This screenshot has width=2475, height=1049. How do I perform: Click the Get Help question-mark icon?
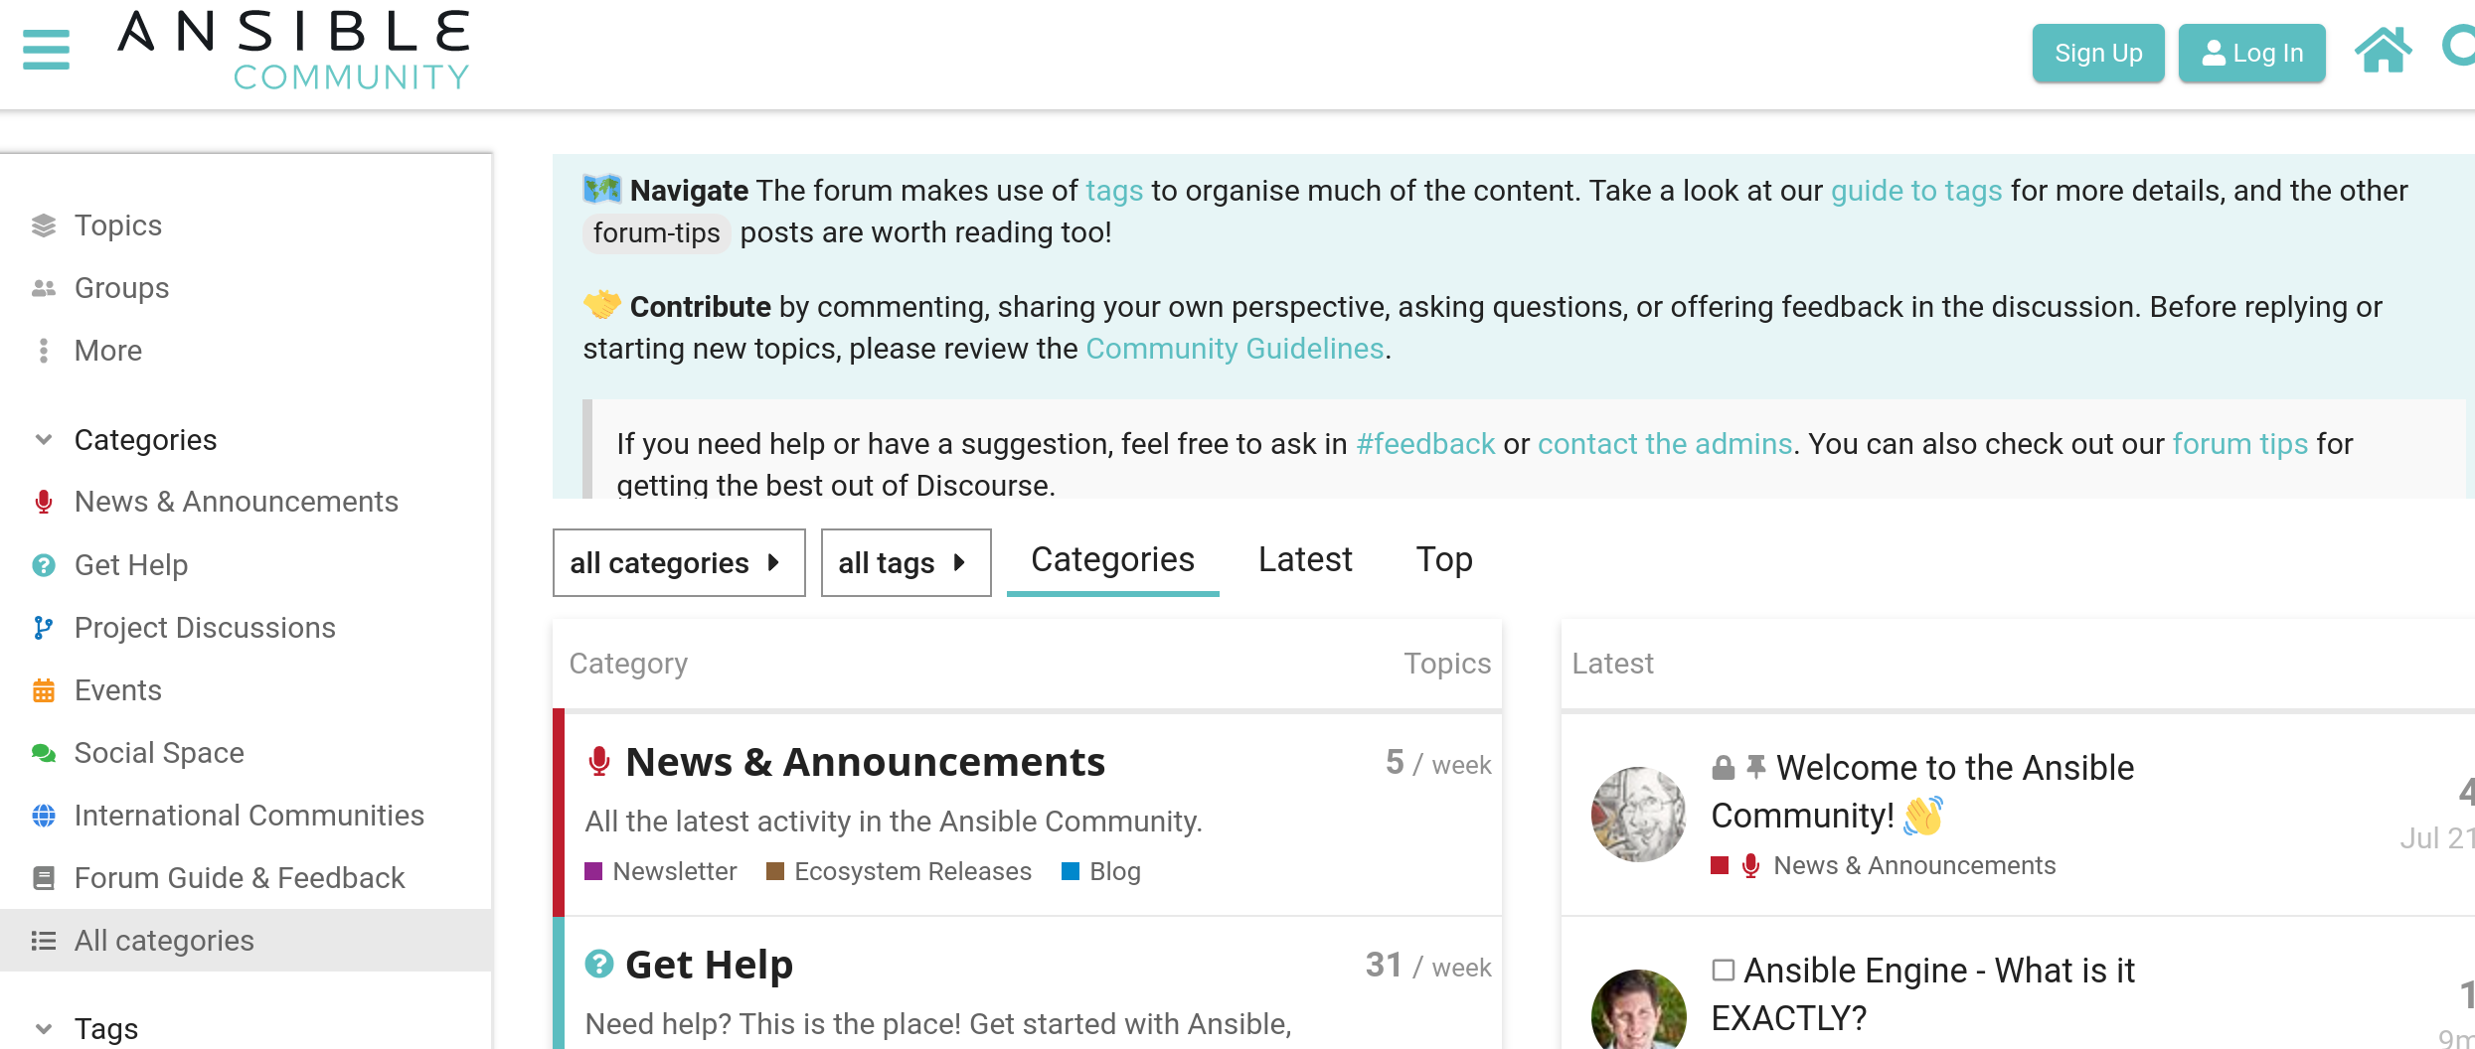coord(42,564)
